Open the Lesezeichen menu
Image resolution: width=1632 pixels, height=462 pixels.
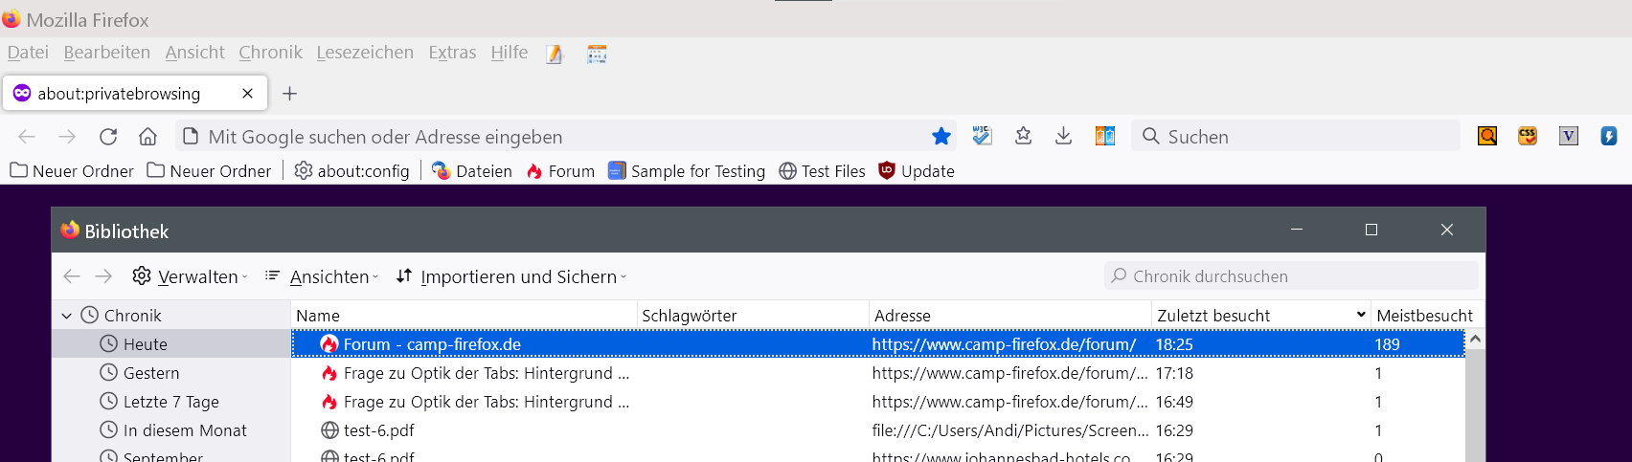pos(365,53)
